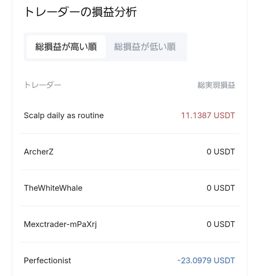The height and width of the screenshot is (276, 259).
Task: Click ArcherZ's 0 USDT value
Action: tap(221, 152)
